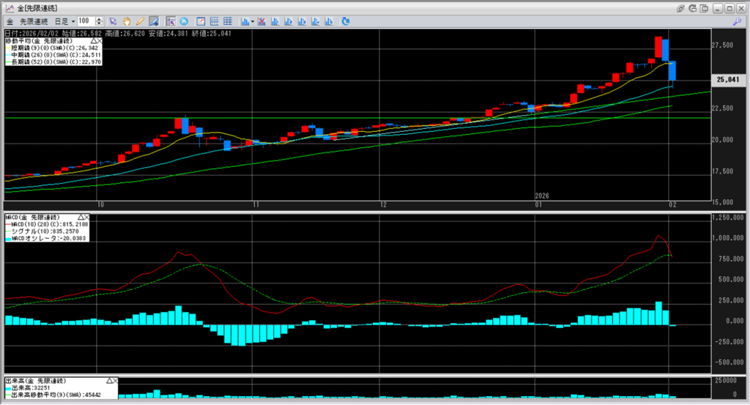Click the 金 symbol label in toolbar

(10, 21)
